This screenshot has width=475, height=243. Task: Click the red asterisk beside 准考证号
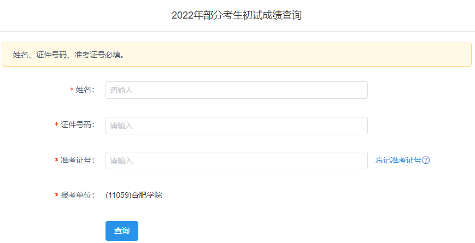click(56, 161)
